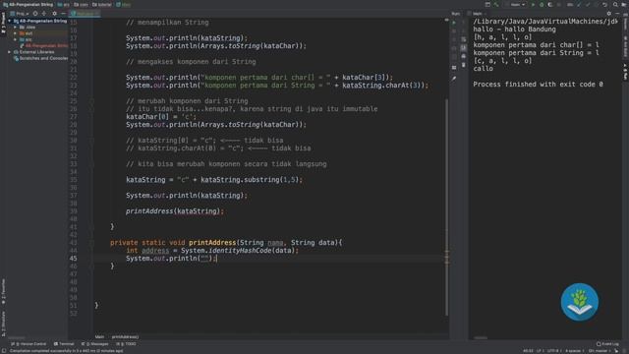Expand the .idea folder in project tree

(x=16, y=27)
